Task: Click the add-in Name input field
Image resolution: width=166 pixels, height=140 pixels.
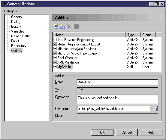Action: point(117,82)
